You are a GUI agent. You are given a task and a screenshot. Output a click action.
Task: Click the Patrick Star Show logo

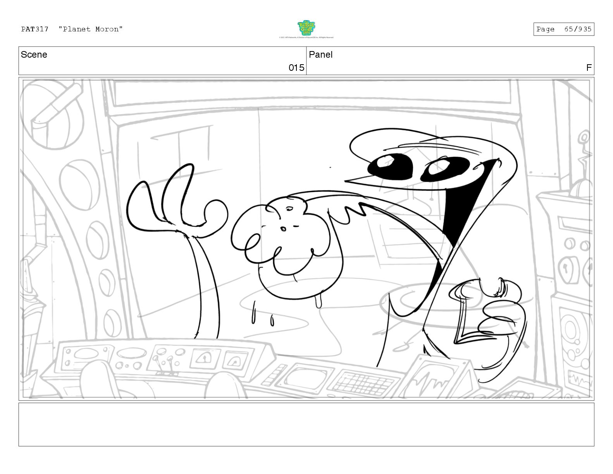click(306, 28)
